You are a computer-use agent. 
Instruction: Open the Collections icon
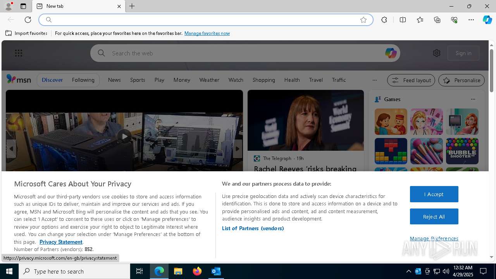(x=437, y=20)
